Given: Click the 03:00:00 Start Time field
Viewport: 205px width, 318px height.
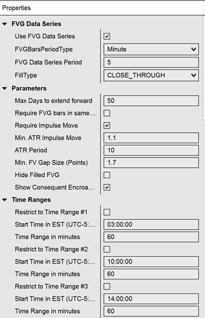Looking at the screenshot, I should pyautogui.click(x=151, y=224).
